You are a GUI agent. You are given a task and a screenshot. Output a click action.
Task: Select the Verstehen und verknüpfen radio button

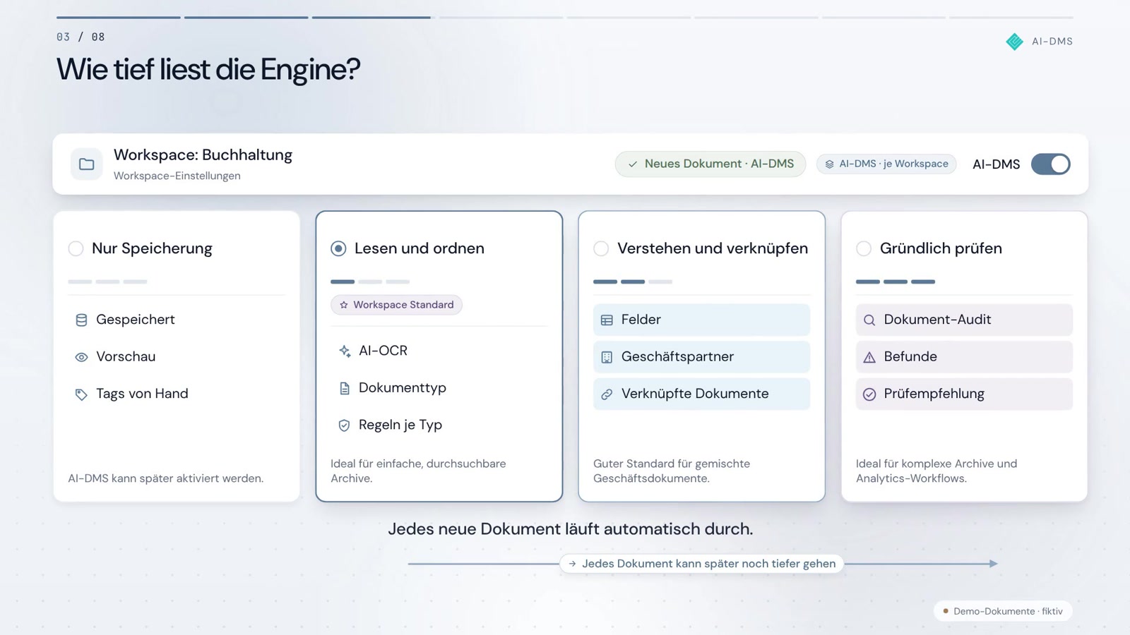point(601,248)
